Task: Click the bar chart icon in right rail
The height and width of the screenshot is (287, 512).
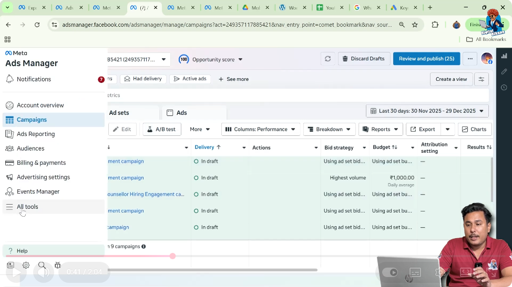Action: click(x=504, y=56)
